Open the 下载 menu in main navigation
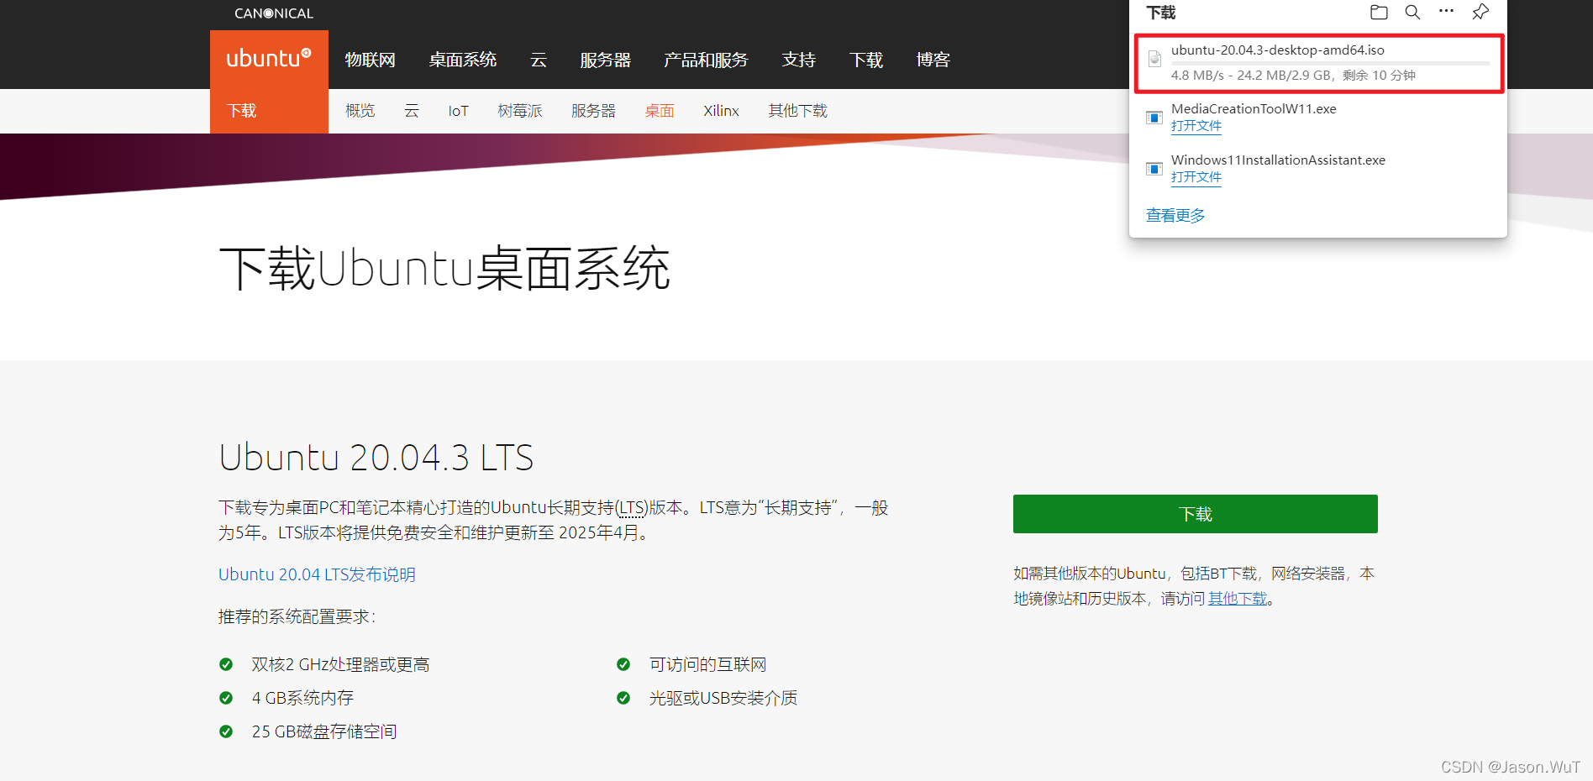 866,60
